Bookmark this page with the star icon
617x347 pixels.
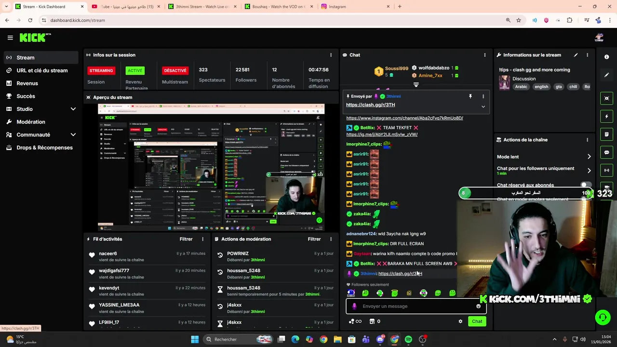(519, 20)
